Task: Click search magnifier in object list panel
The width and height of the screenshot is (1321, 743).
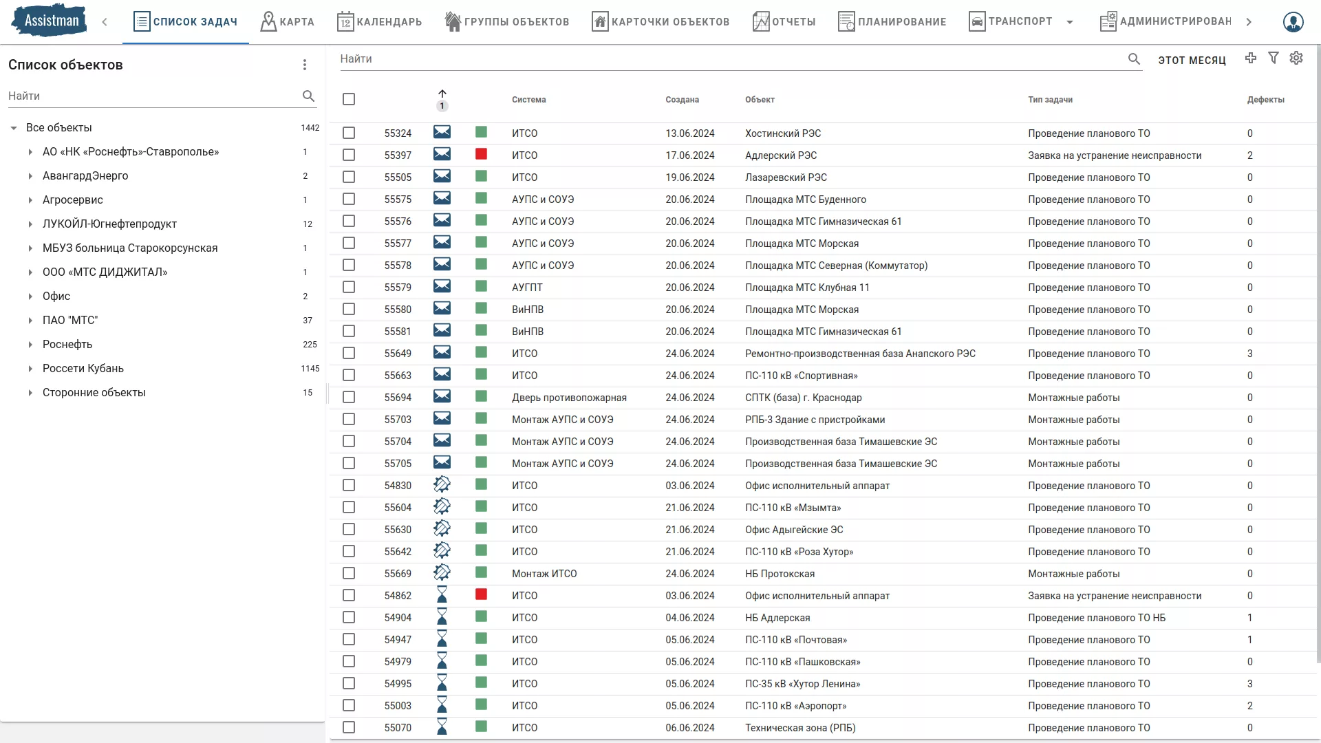Action: tap(308, 96)
